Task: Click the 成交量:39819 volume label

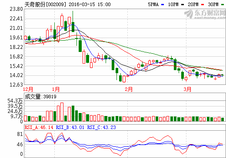Action: (x=40, y=97)
